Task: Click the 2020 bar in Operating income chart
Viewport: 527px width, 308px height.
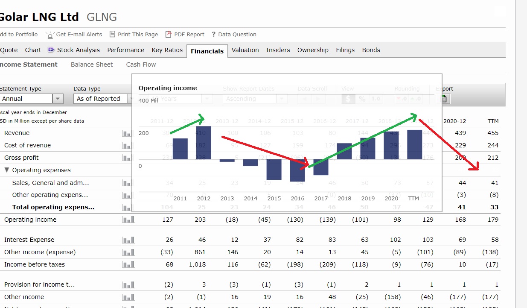Action: tap(391, 145)
